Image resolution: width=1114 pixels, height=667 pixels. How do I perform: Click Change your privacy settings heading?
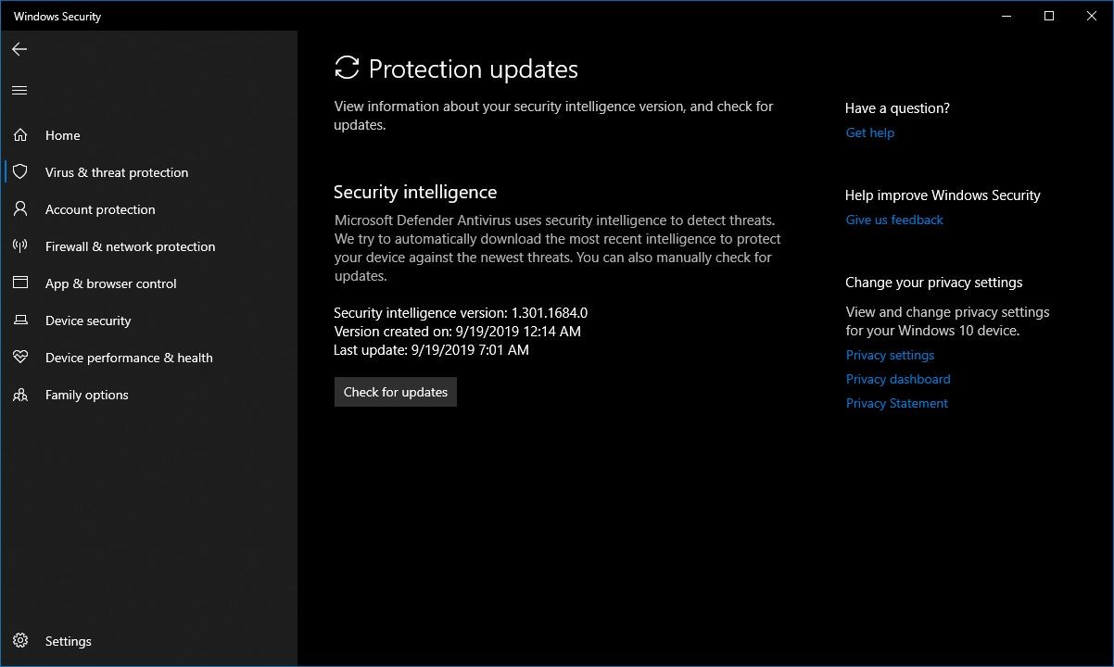point(934,283)
